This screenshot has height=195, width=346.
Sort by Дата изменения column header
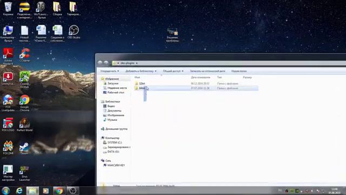(201, 77)
